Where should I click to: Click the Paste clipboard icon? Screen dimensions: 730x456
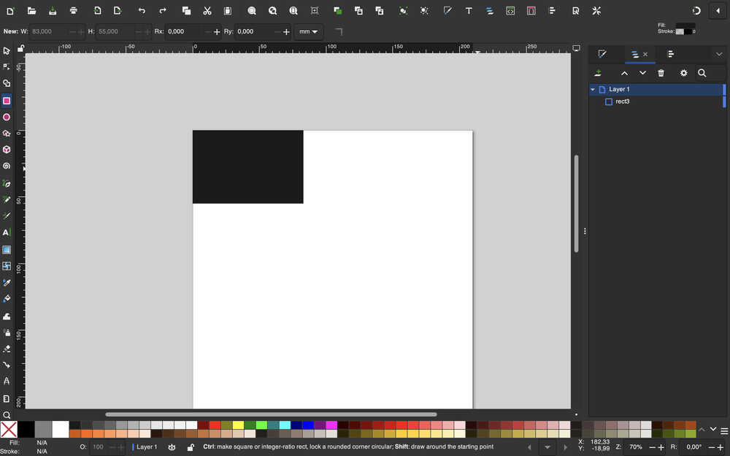[228, 11]
